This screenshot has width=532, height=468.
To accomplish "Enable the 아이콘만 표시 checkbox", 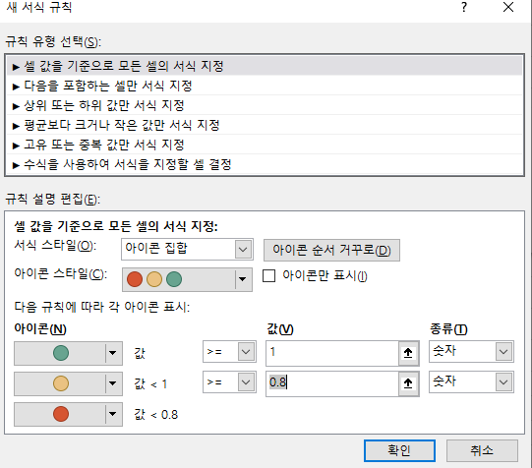I will pyautogui.click(x=268, y=275).
